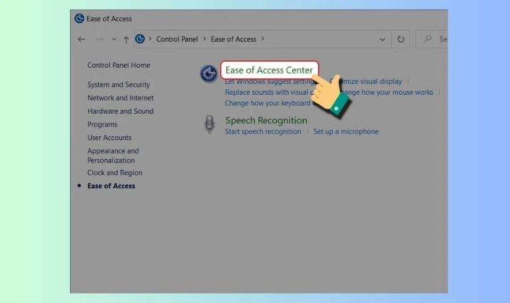Open the address bar history dropdown
The height and width of the screenshot is (303, 510).
pyautogui.click(x=382, y=40)
